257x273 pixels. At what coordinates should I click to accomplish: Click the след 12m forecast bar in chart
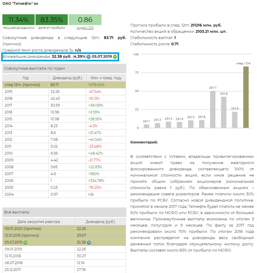246,97
